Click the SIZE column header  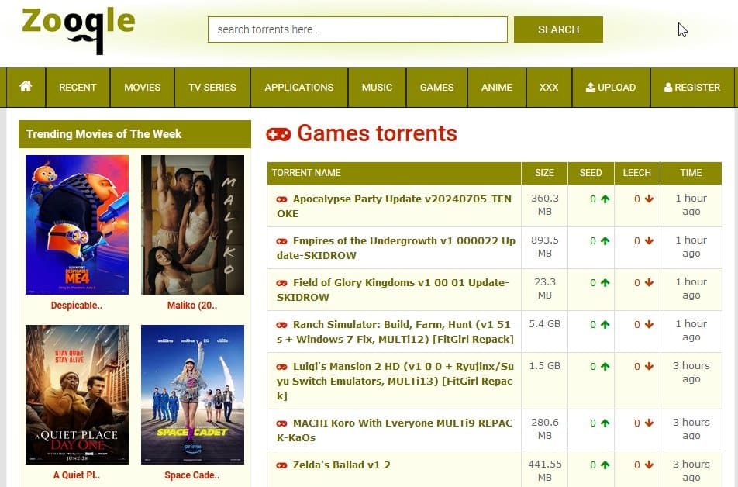pos(544,173)
